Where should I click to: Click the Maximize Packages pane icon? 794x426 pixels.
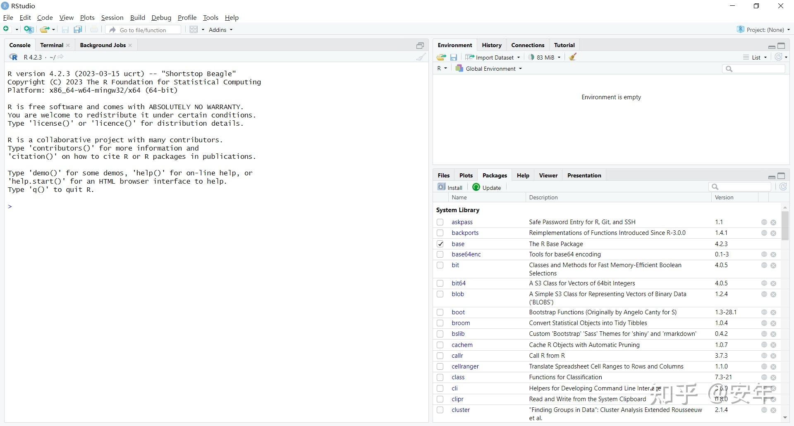(781, 176)
